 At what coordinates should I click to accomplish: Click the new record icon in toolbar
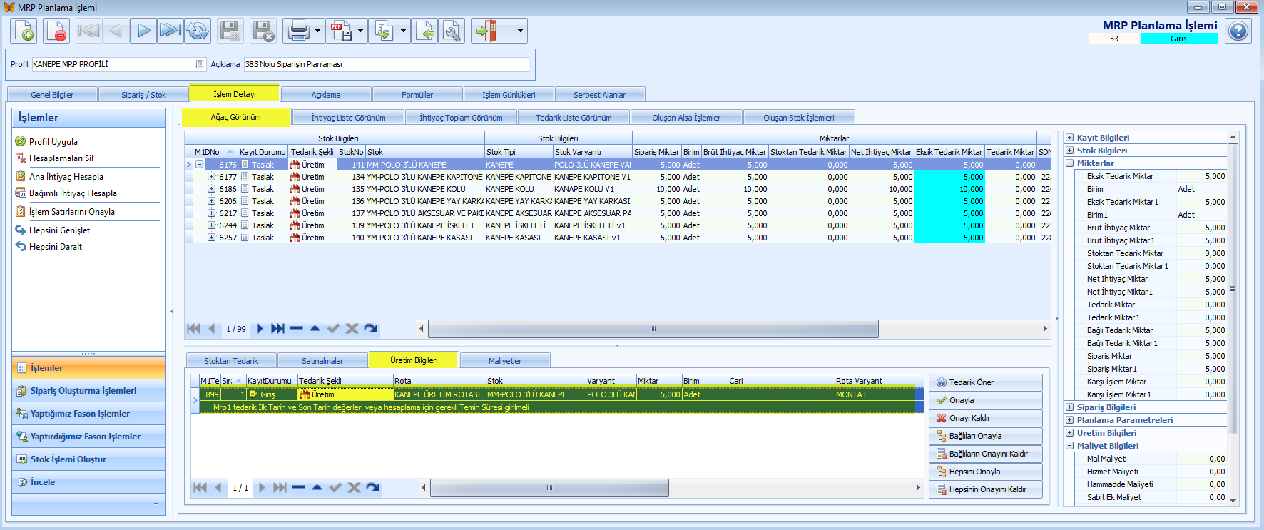point(24,31)
